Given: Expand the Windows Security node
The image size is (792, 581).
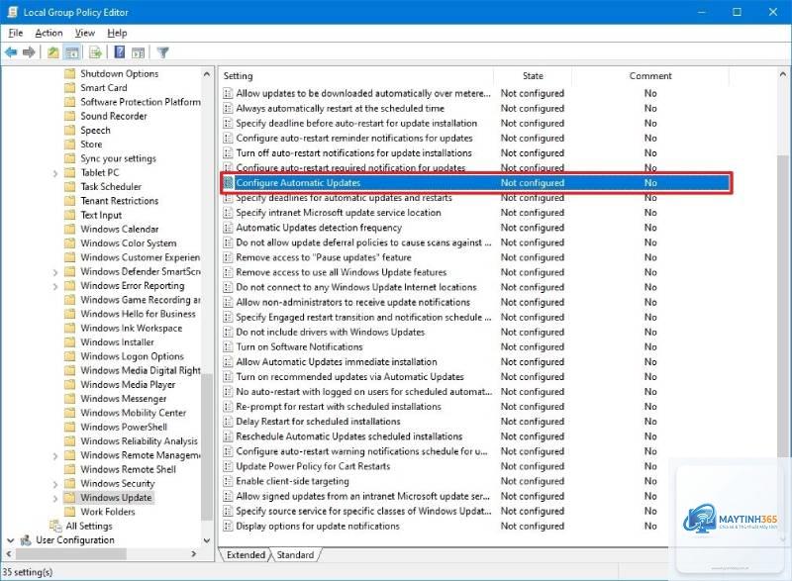Looking at the screenshot, I should (55, 484).
